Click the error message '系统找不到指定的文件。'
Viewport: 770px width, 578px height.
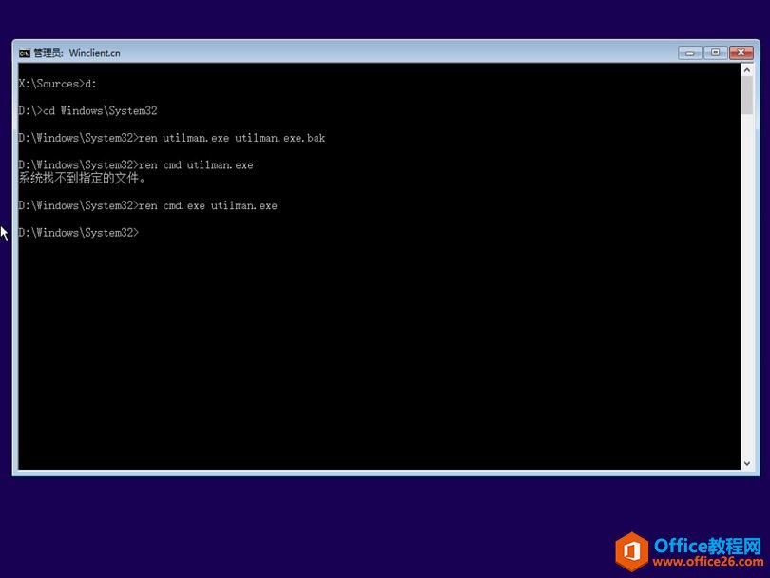[x=82, y=178]
